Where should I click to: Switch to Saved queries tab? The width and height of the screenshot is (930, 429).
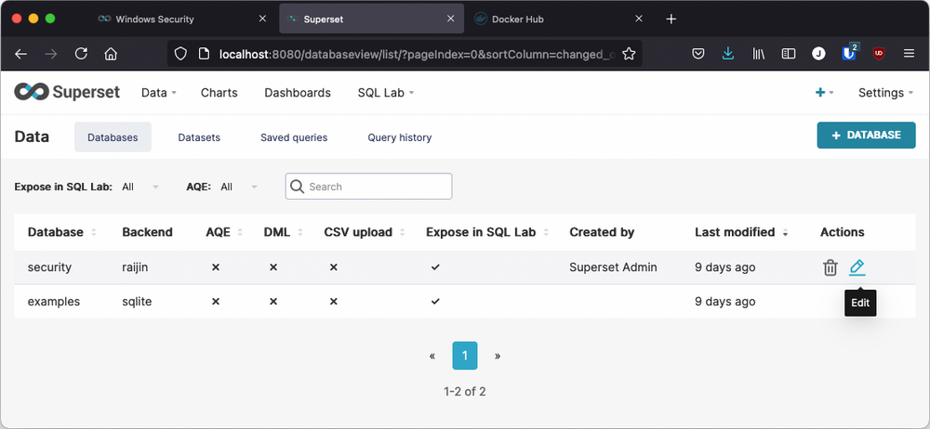click(x=294, y=136)
